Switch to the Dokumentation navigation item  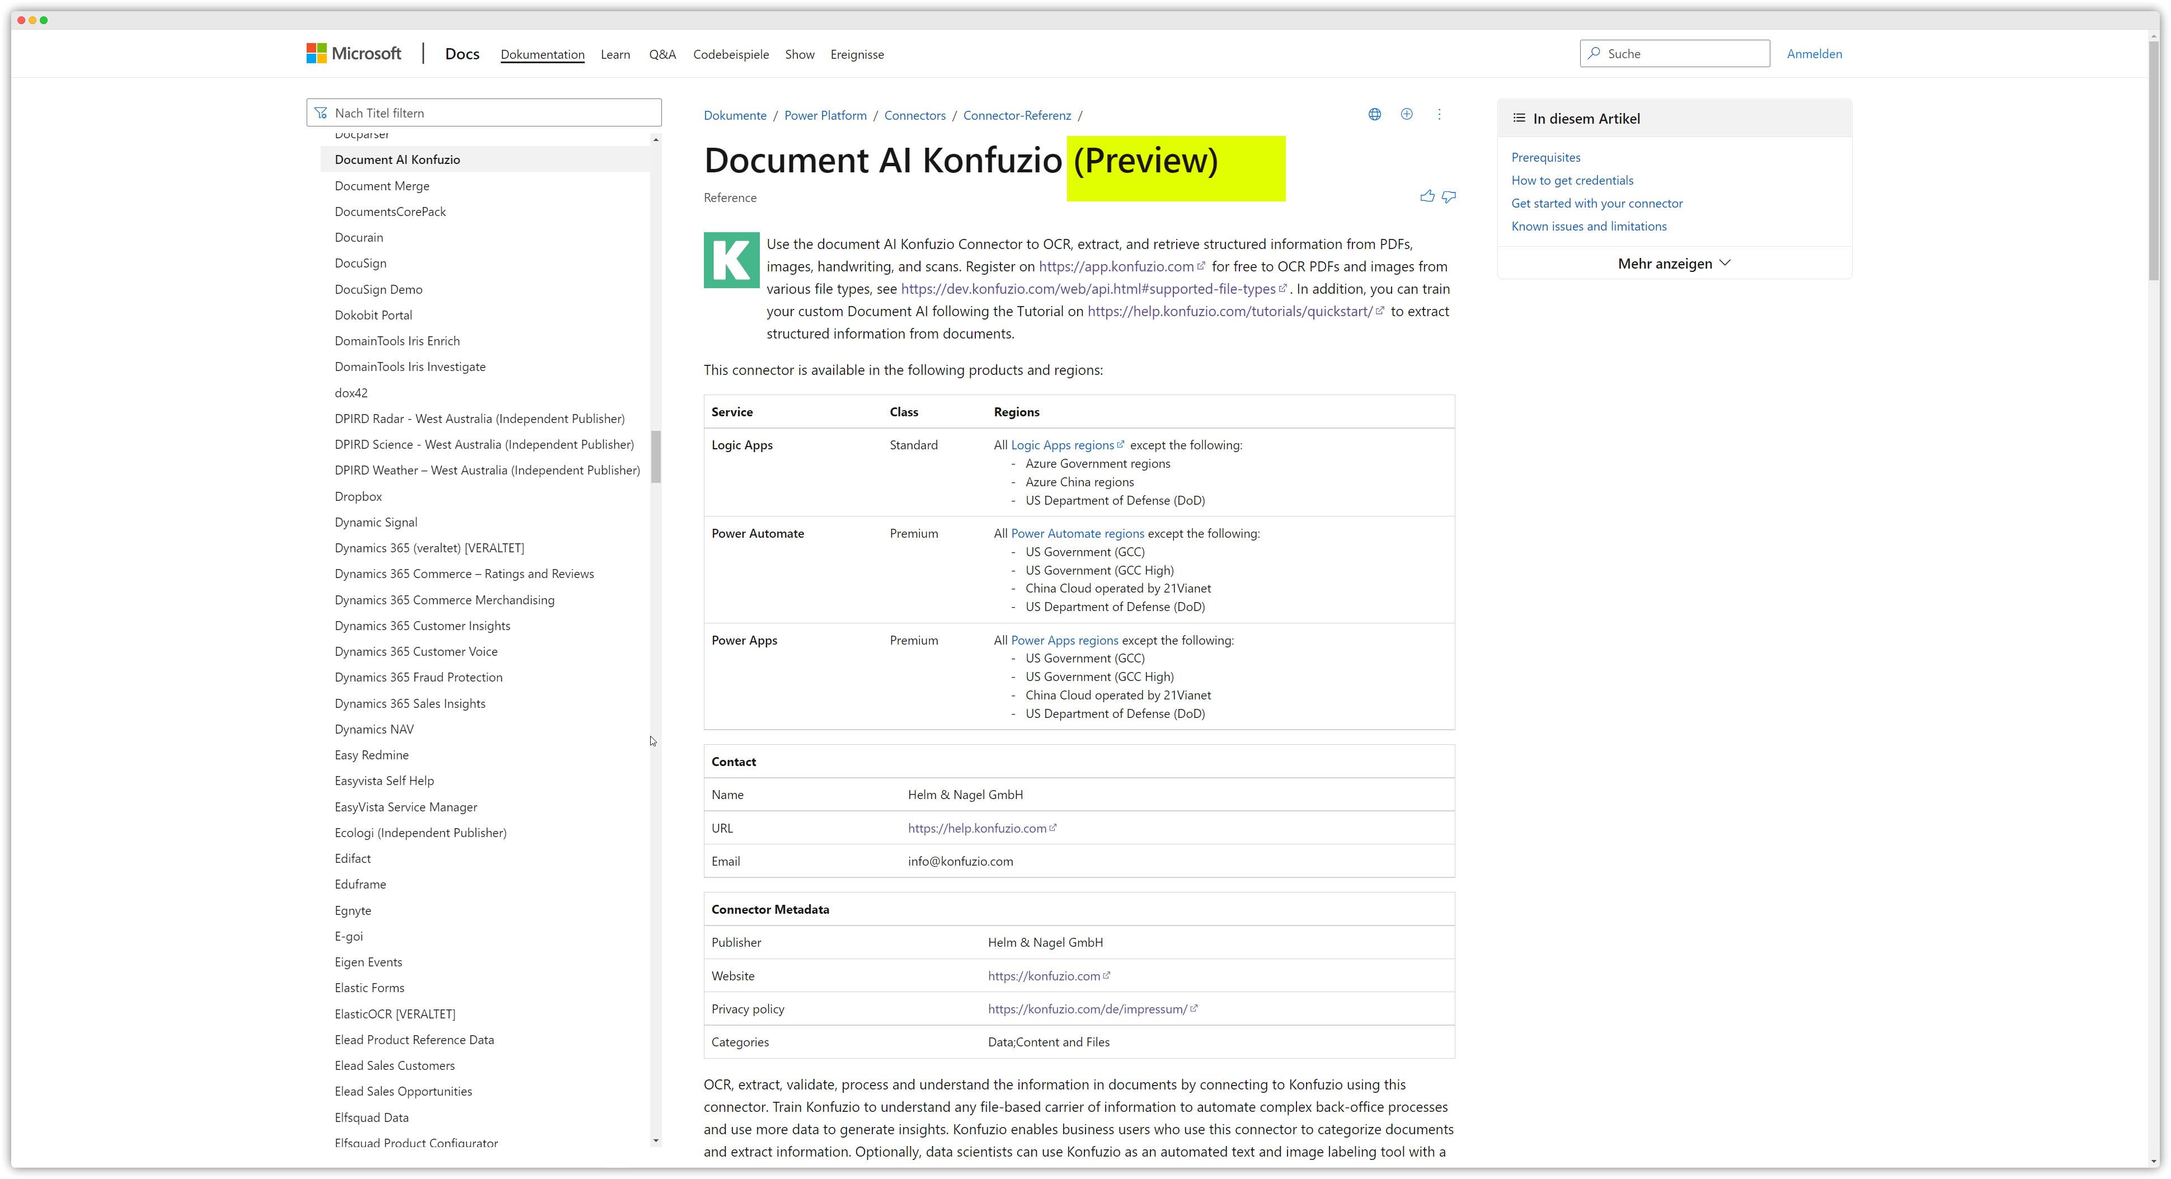[542, 53]
